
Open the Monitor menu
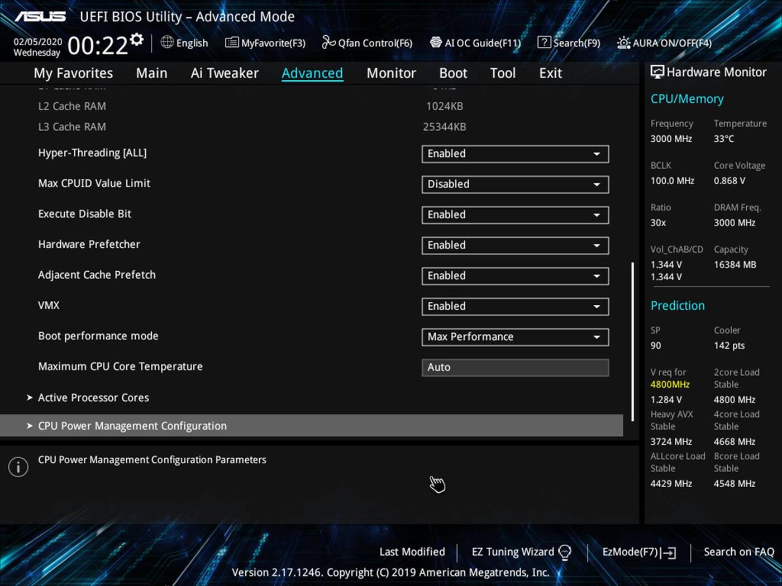click(391, 73)
